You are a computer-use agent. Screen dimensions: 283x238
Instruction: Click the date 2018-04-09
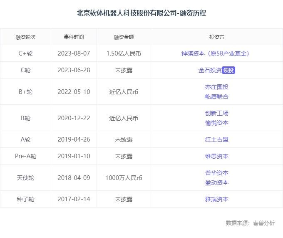pyautogui.click(x=74, y=178)
